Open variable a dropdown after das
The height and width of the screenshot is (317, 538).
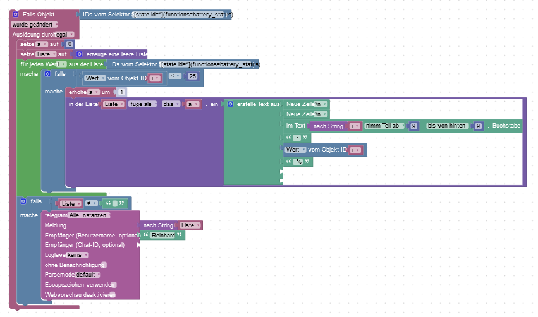click(192, 104)
